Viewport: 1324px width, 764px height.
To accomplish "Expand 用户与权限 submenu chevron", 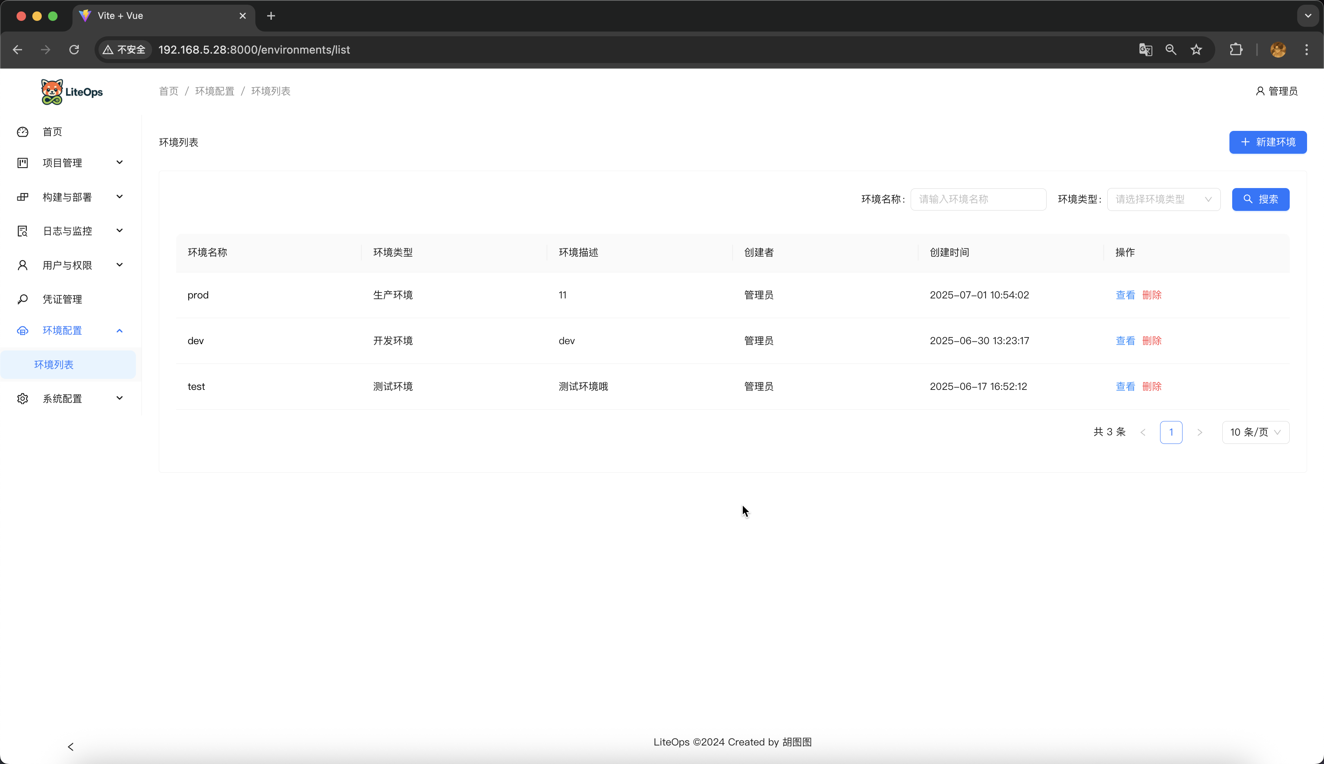I will point(119,265).
